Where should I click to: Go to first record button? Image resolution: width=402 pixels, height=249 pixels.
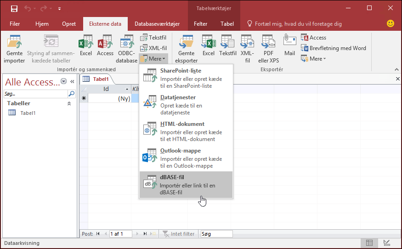[x=98, y=234]
